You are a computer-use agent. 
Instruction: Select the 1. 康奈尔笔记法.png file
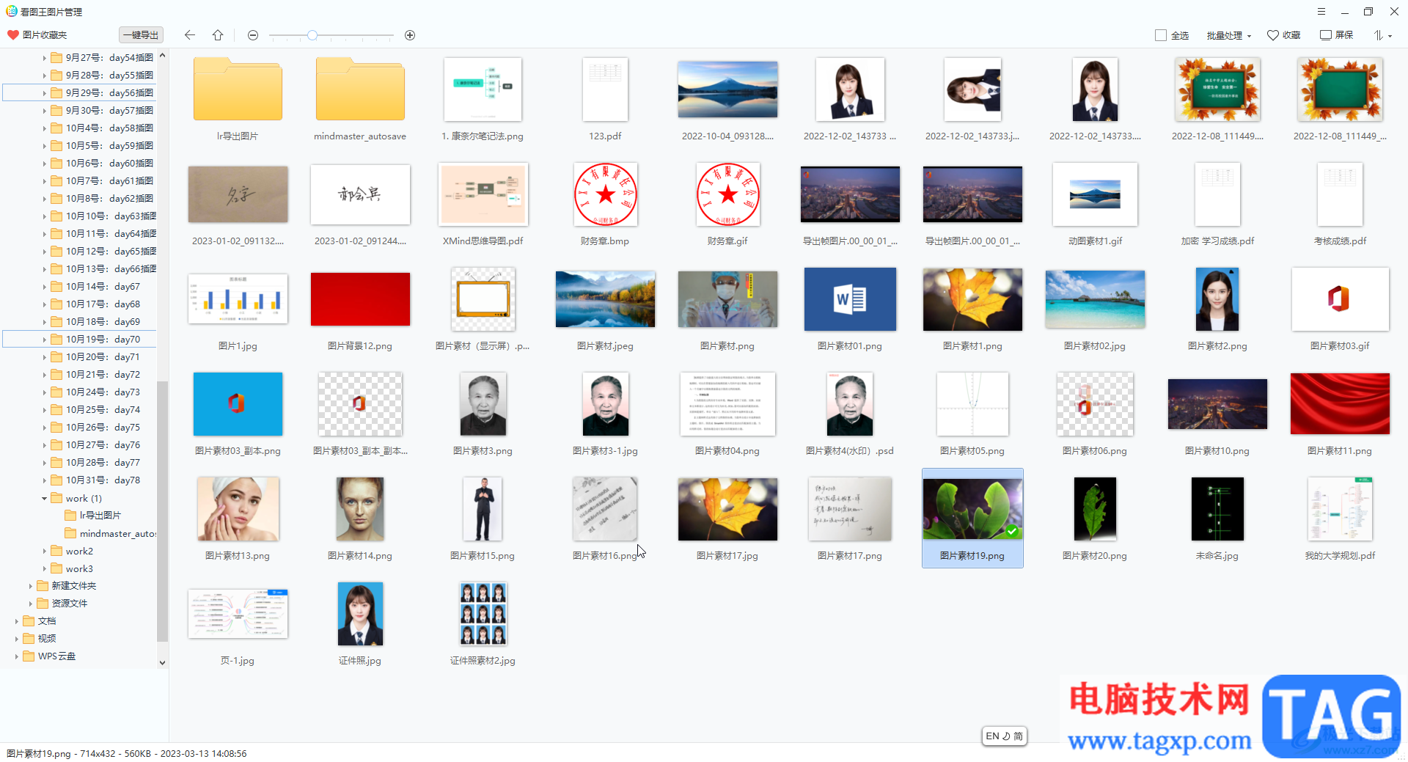point(483,89)
